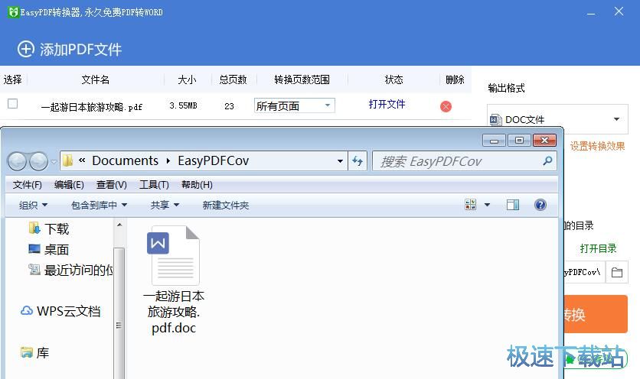Click the blue help question icon

(x=540, y=205)
